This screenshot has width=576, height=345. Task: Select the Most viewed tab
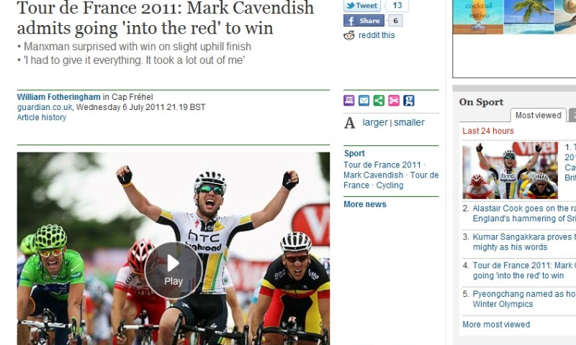(x=538, y=115)
